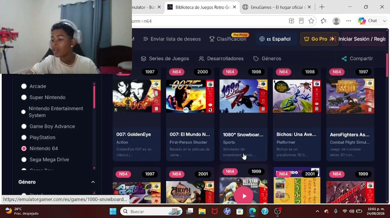This screenshot has width=390, height=218.
Task: Click the 007 GoldenEye cover thumbnail
Action: [137, 96]
